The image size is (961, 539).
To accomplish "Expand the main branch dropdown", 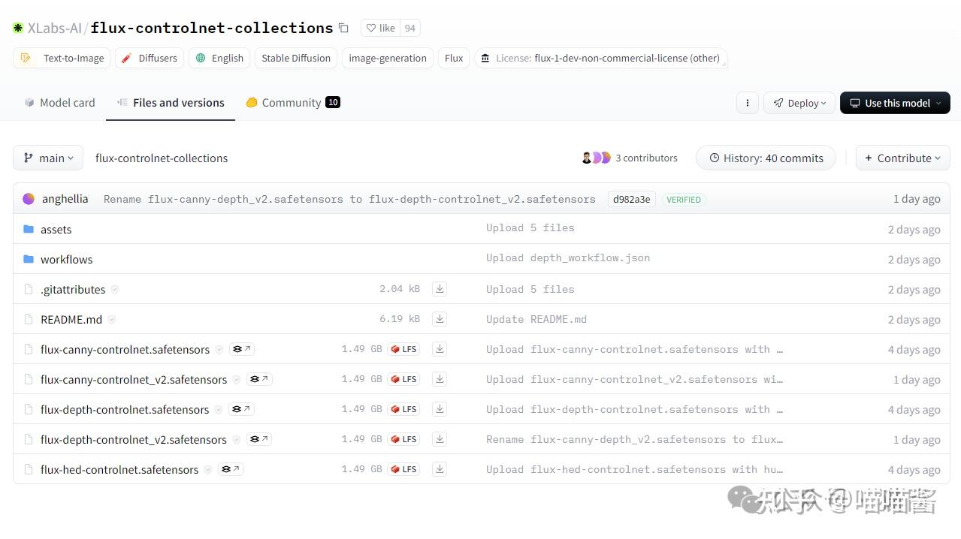I will (x=48, y=158).
